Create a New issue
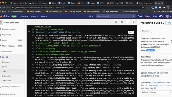This screenshot has width=172, height=97. click(146, 31)
